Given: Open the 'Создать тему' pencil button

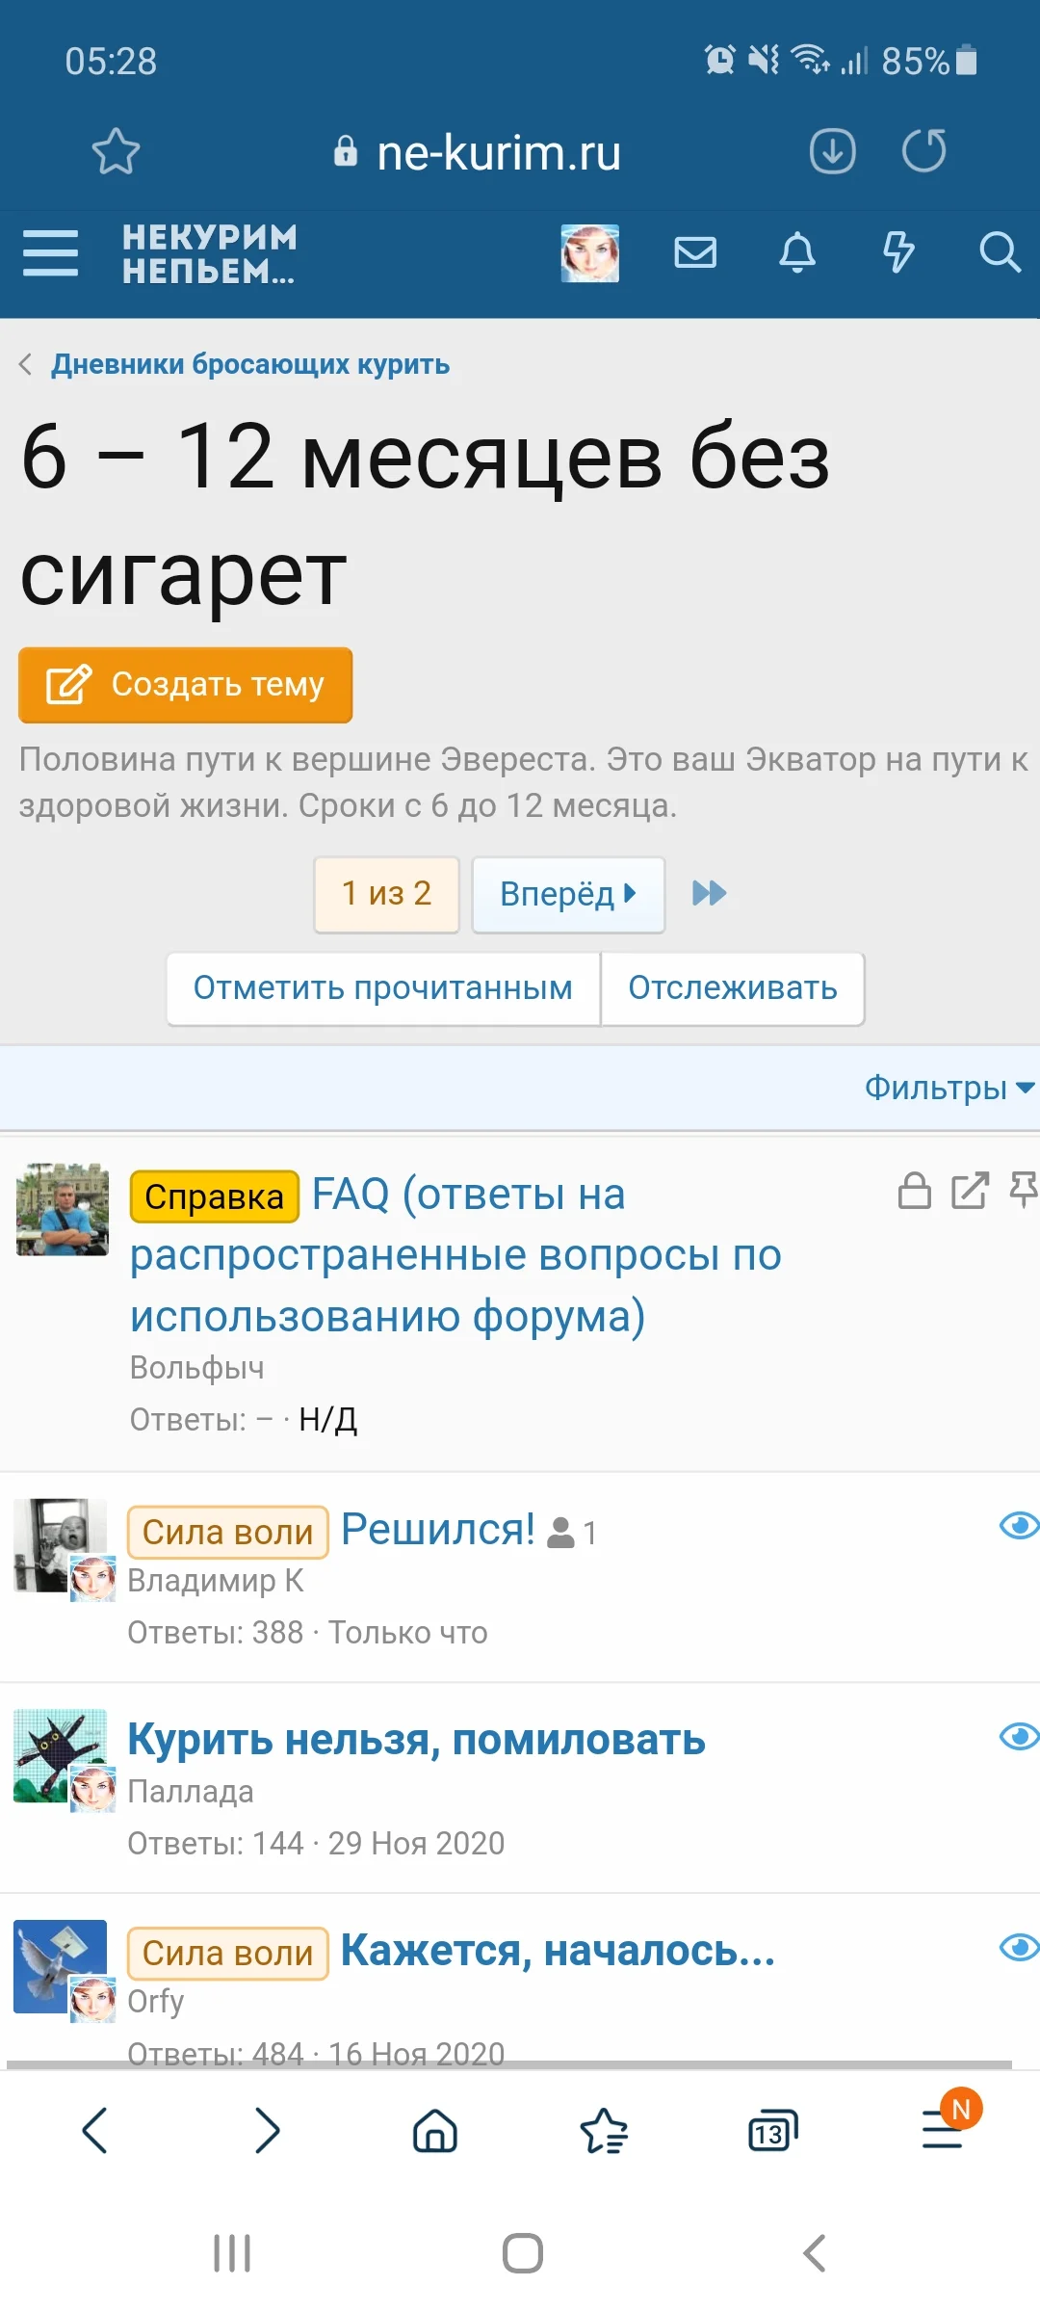Looking at the screenshot, I should pos(185,685).
